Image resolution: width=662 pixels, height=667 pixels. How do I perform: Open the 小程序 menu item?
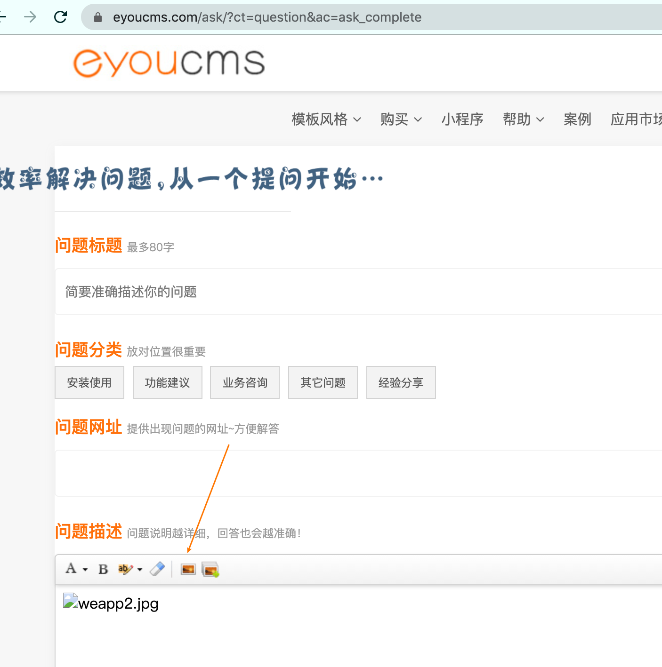click(x=462, y=119)
